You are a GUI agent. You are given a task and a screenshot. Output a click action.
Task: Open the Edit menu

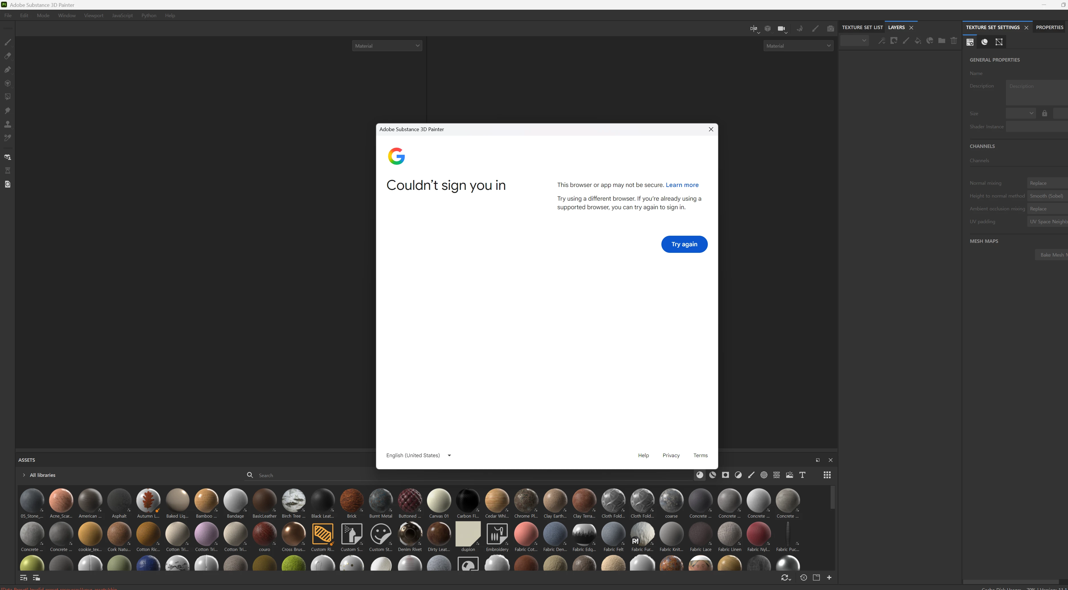tap(24, 15)
